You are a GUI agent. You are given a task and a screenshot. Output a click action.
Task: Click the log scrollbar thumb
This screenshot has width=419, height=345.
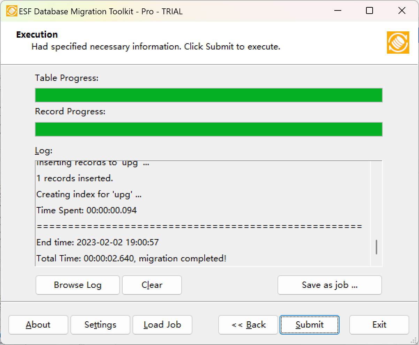coord(377,247)
